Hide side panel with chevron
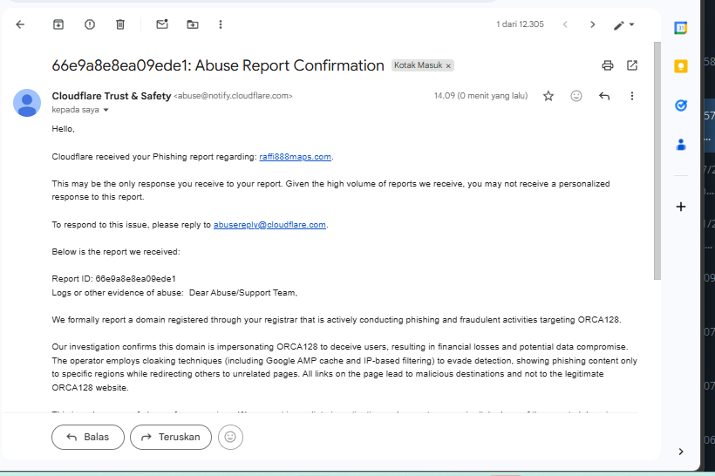The height and width of the screenshot is (476, 715). click(x=681, y=452)
